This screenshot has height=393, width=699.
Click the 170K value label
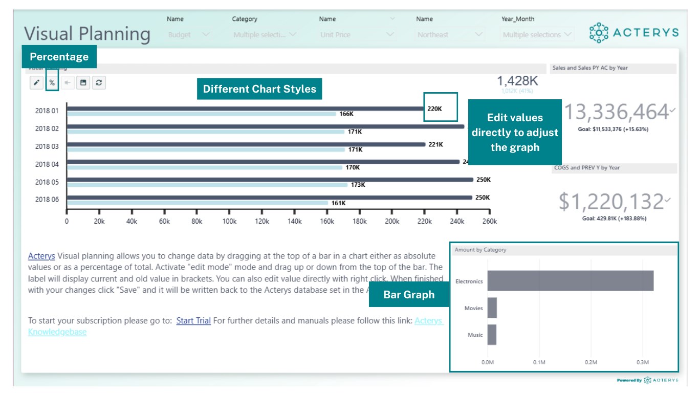click(x=353, y=167)
